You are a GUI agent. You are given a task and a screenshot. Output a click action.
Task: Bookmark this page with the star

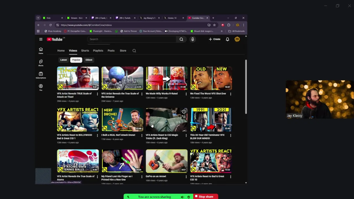(214, 25)
